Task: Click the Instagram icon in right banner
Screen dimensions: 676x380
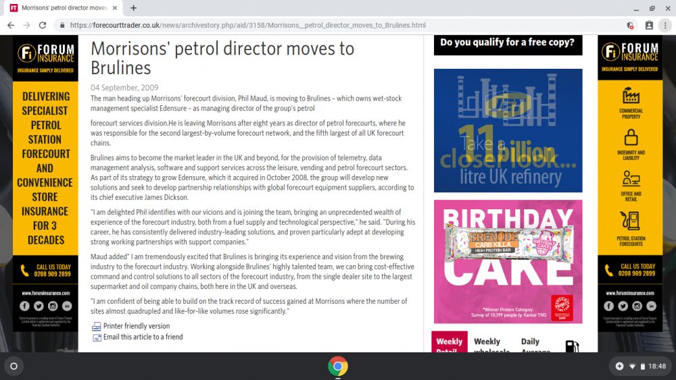Action: (x=637, y=306)
